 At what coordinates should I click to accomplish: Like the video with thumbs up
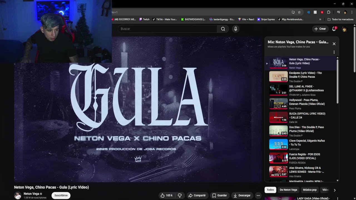(166, 196)
